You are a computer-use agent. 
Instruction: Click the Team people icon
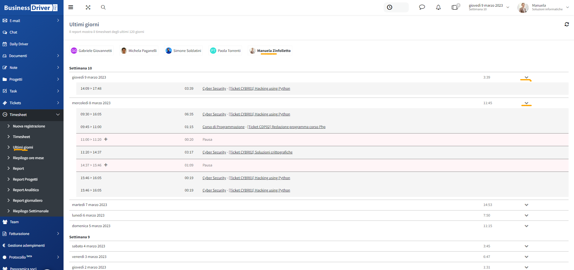tap(5, 222)
